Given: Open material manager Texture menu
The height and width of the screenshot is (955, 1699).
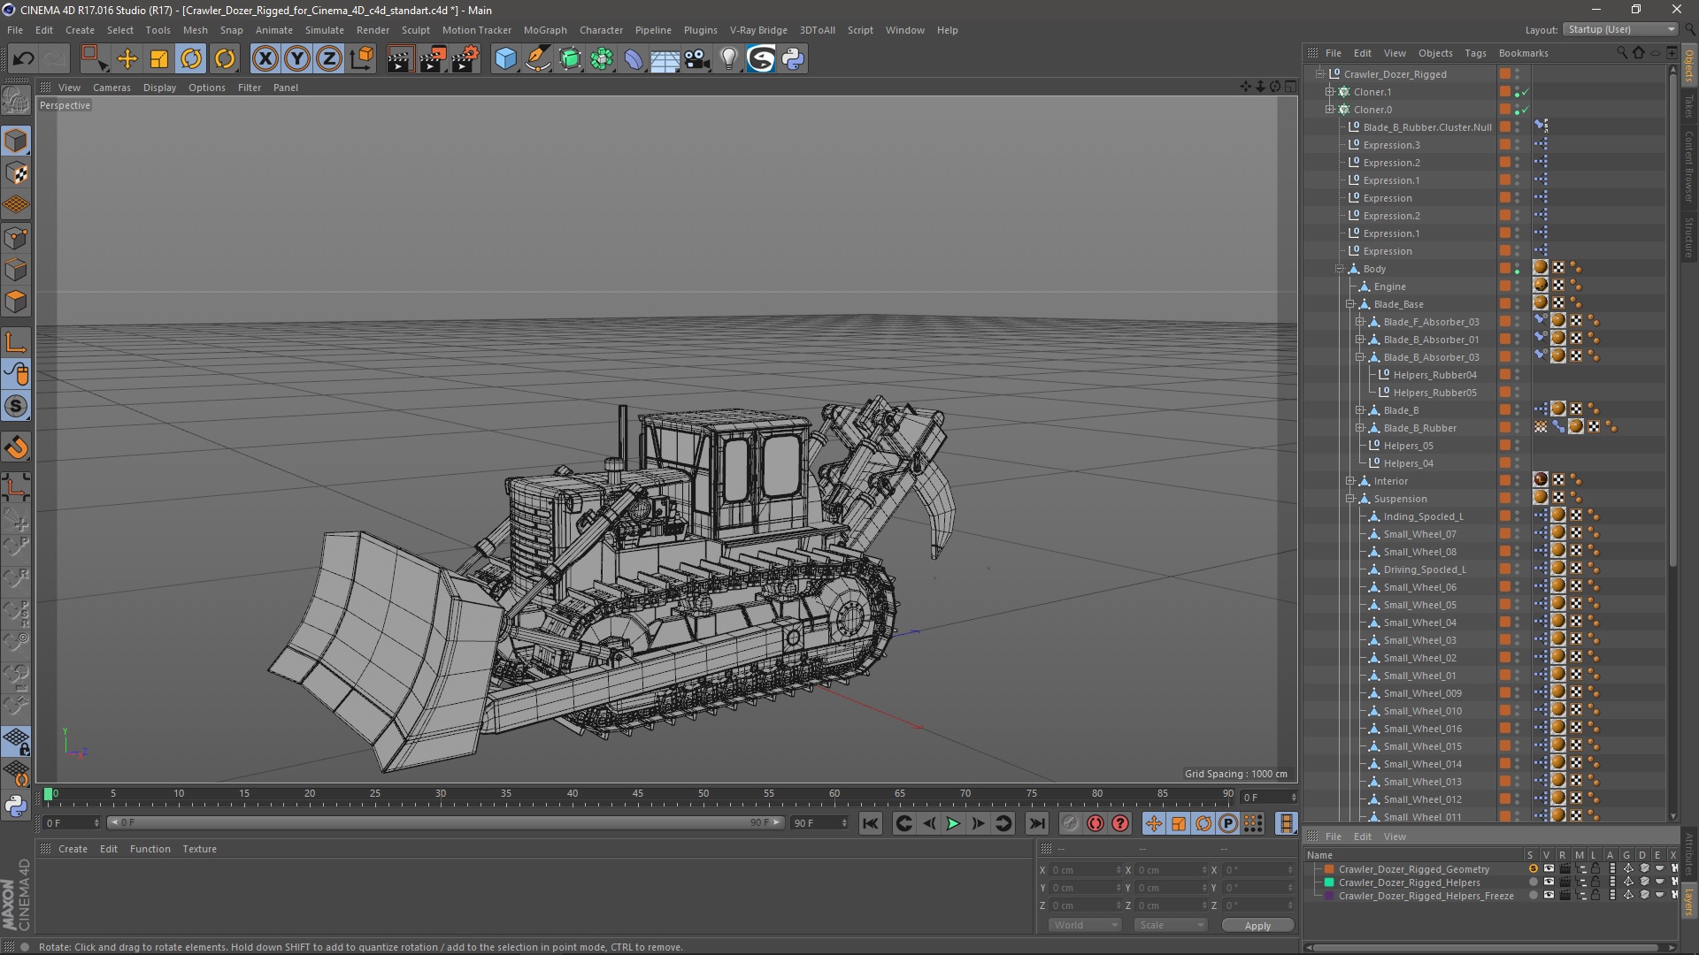Looking at the screenshot, I should coord(199,849).
